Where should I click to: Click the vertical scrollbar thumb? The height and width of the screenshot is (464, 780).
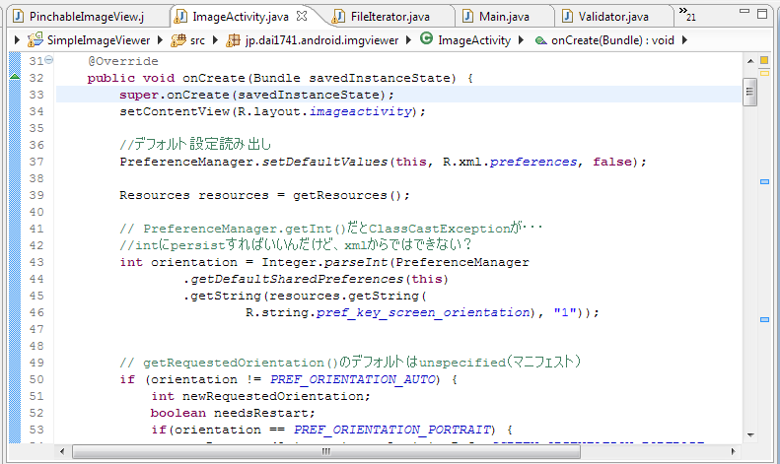pos(749,92)
